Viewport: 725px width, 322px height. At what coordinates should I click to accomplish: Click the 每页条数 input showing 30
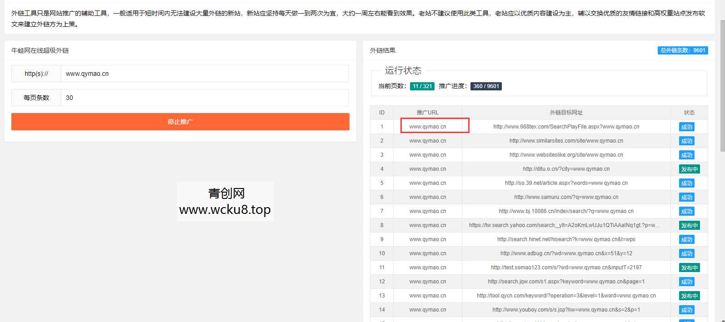205,98
